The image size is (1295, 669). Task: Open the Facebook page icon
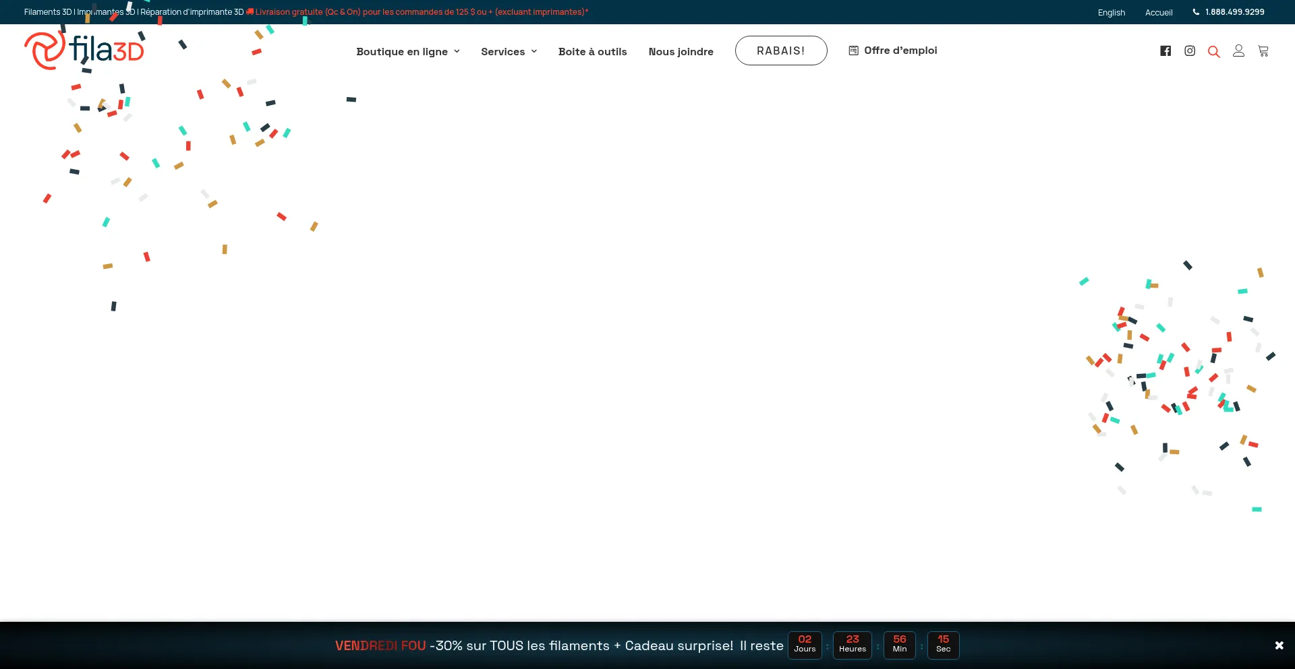(x=1165, y=51)
